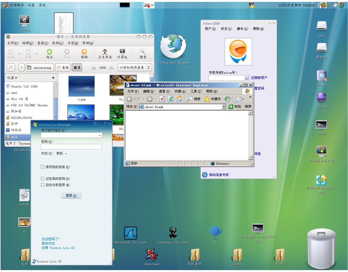The width and height of the screenshot is (348, 272).
Task: Open the IE address bar dropdown arrow
Action: coord(224,107)
